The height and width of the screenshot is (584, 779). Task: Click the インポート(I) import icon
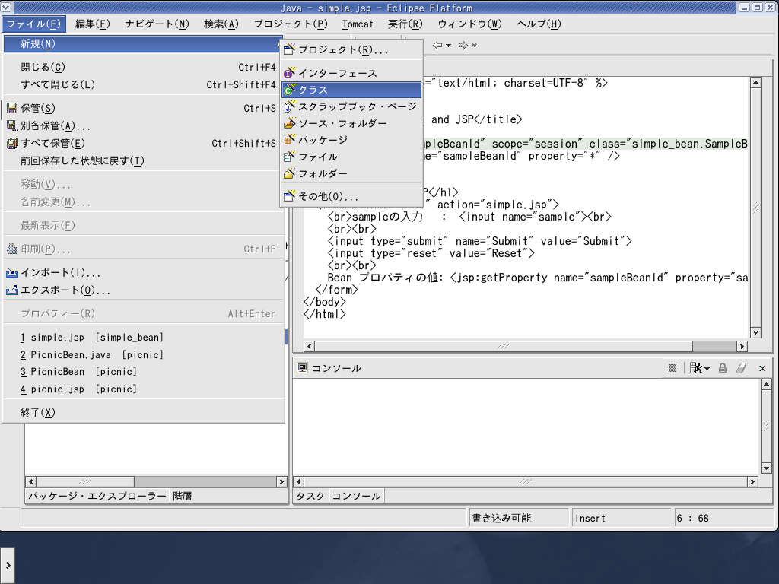[x=12, y=273]
